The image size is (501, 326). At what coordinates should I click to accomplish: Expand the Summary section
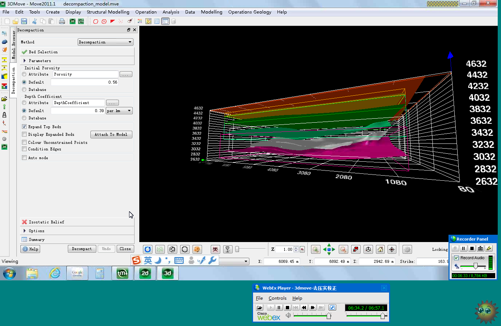point(77,239)
